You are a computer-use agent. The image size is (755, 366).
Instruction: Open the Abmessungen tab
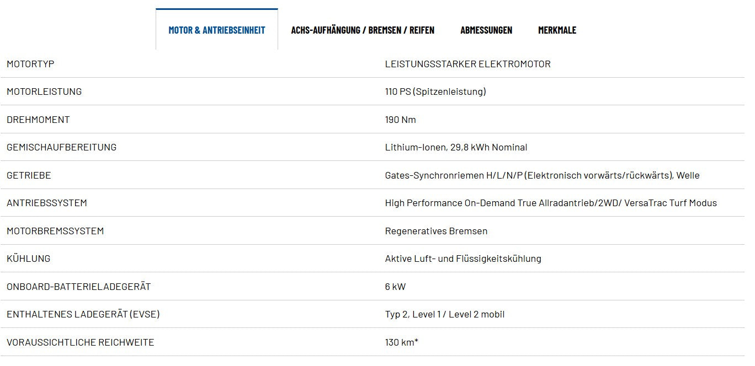[x=486, y=30]
